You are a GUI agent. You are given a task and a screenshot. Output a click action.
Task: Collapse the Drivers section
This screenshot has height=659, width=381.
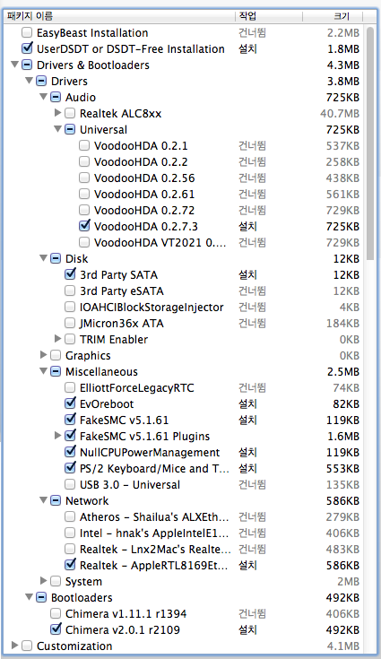[29, 81]
